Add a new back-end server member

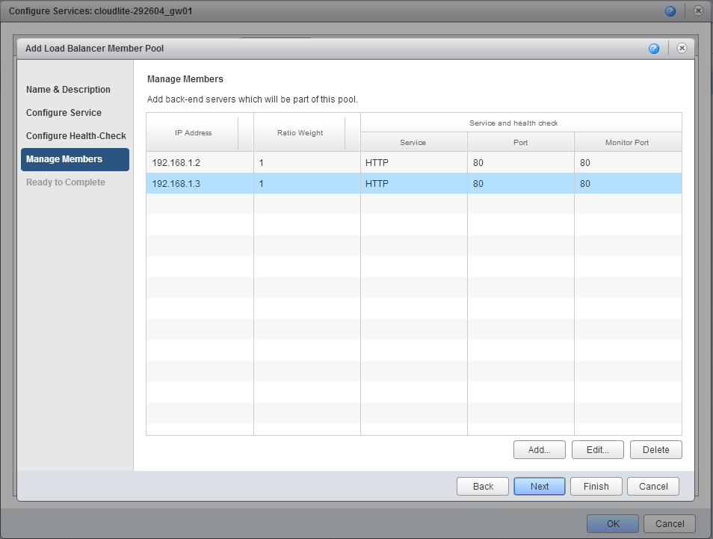[539, 449]
